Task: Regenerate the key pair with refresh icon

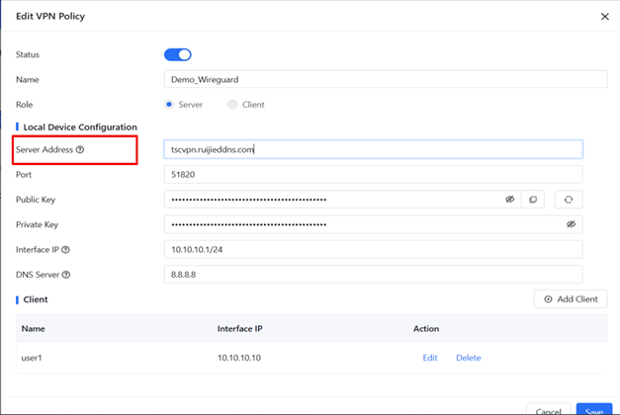Action: tap(568, 200)
